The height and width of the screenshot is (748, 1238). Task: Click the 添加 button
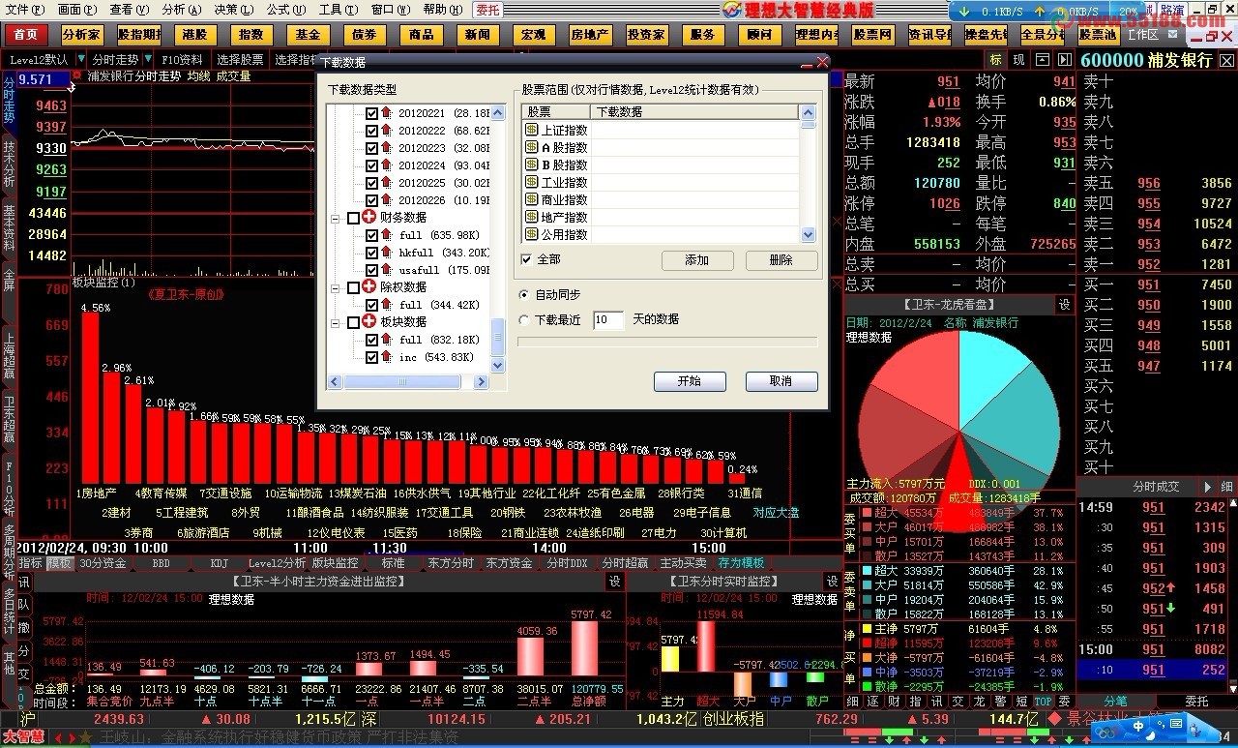[697, 260]
